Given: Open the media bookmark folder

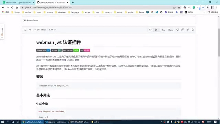Looking at the screenshot, I should (129, 12).
